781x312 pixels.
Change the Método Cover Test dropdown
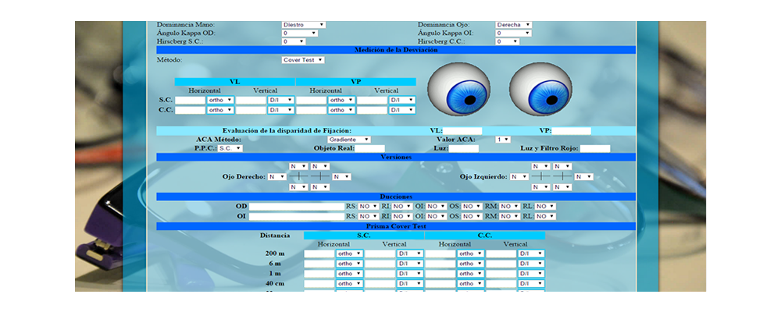(303, 60)
